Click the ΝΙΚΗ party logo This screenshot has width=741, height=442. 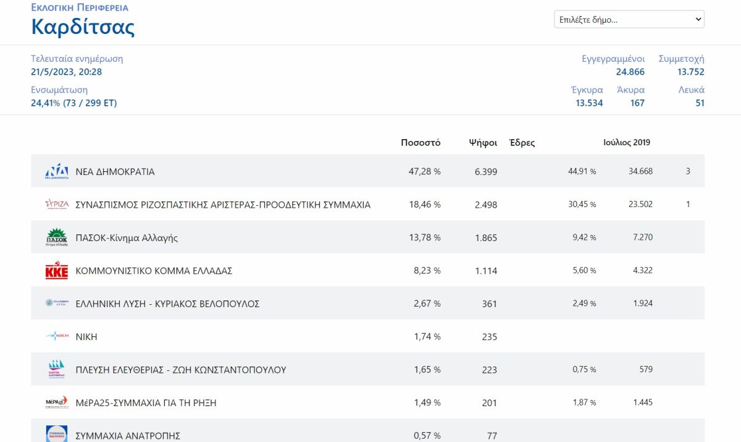(57, 337)
